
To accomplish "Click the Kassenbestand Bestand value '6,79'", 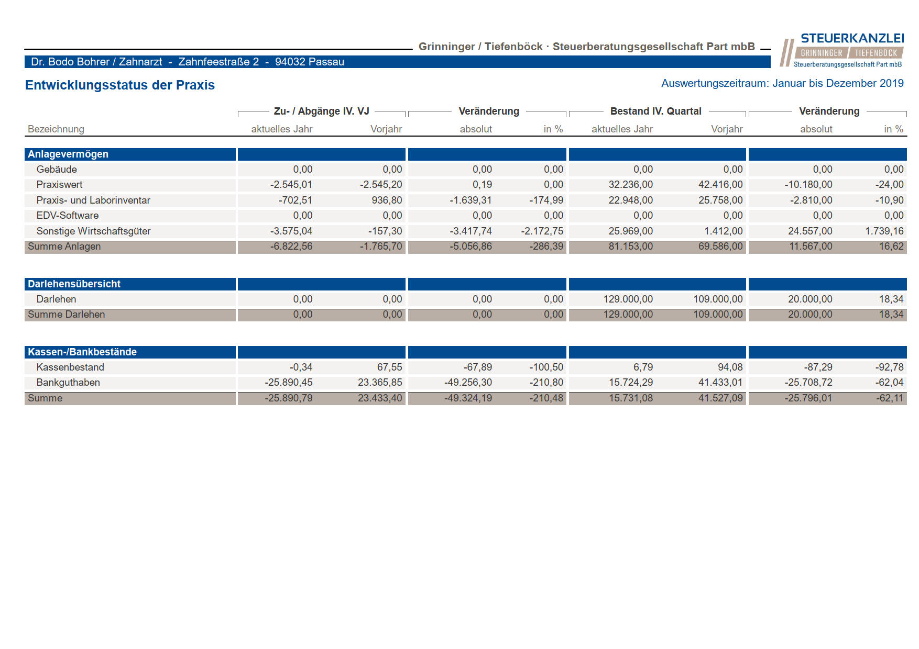I will coord(643,367).
